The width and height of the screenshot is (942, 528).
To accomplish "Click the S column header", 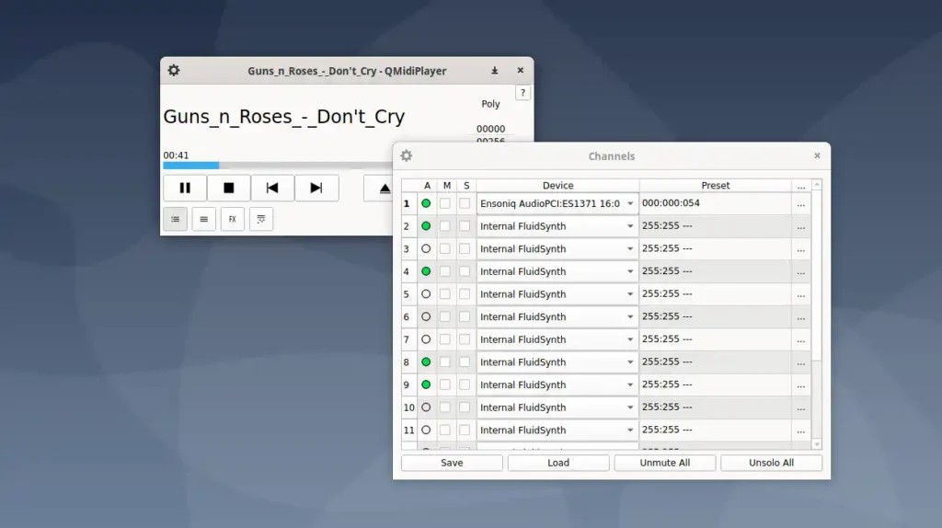I will click(x=466, y=186).
